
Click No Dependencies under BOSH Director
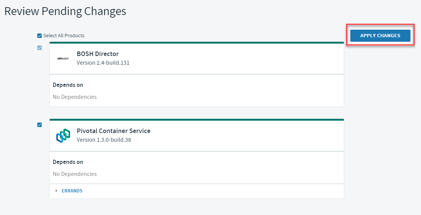point(74,97)
